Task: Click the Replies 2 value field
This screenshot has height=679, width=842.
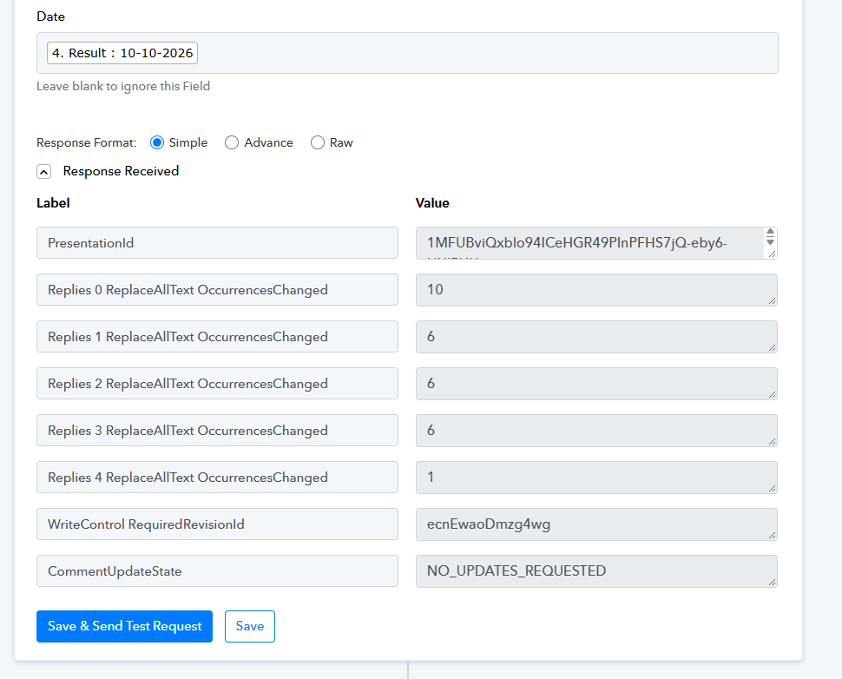Action: (x=596, y=384)
